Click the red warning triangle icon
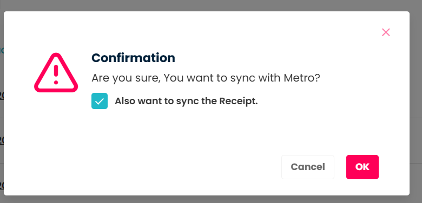This screenshot has width=422, height=203. [x=56, y=73]
